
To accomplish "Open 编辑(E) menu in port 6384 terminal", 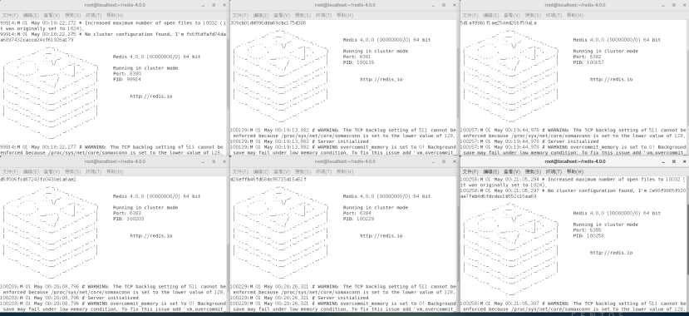I will pos(262,171).
